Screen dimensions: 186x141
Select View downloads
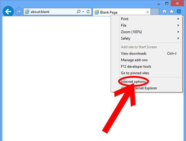pos(146,54)
